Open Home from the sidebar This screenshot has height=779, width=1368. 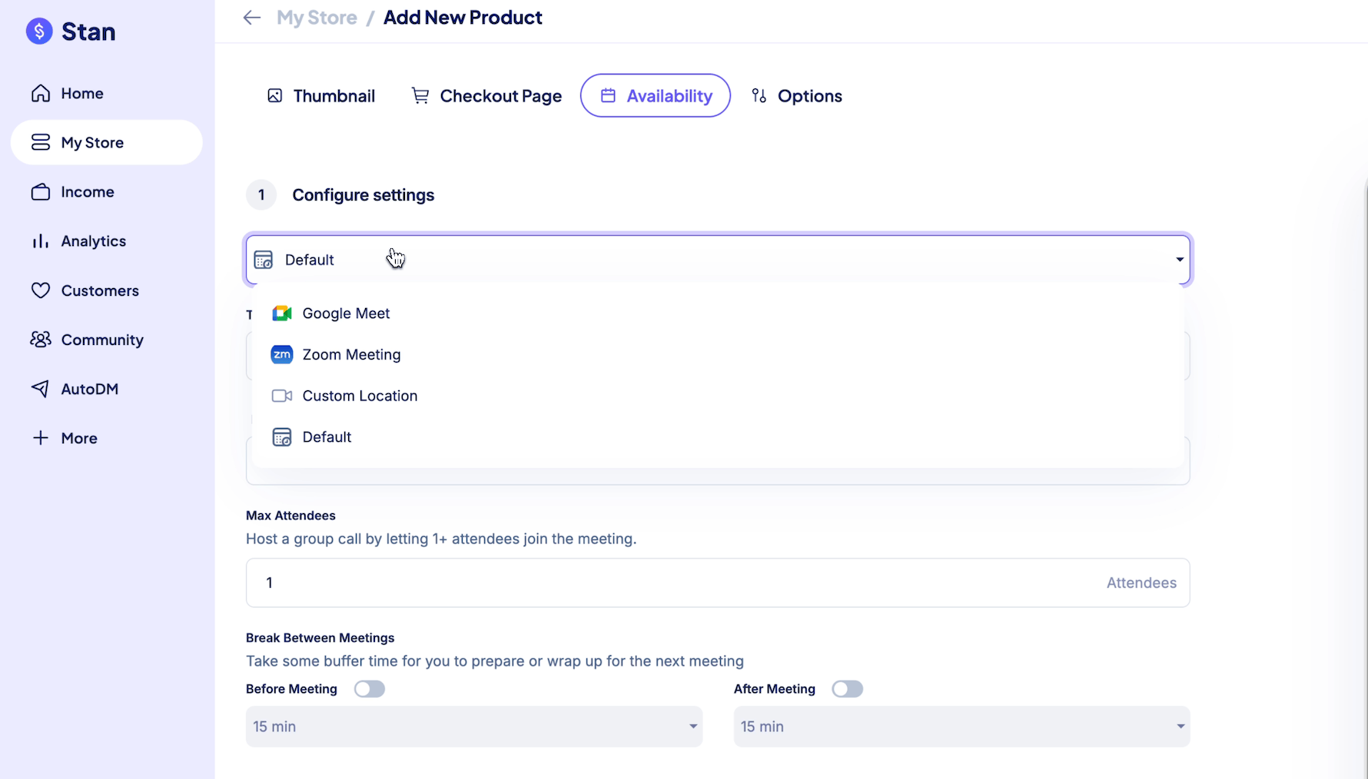[x=81, y=94]
